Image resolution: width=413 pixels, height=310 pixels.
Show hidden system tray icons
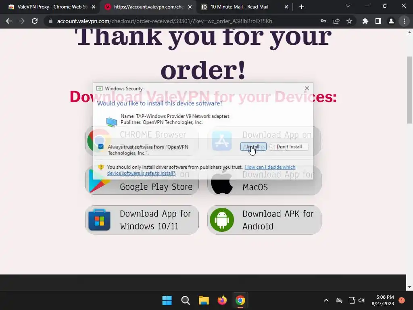point(326,300)
